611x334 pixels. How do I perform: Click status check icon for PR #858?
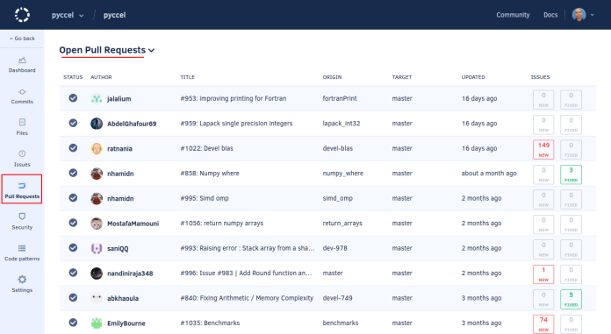73,173
